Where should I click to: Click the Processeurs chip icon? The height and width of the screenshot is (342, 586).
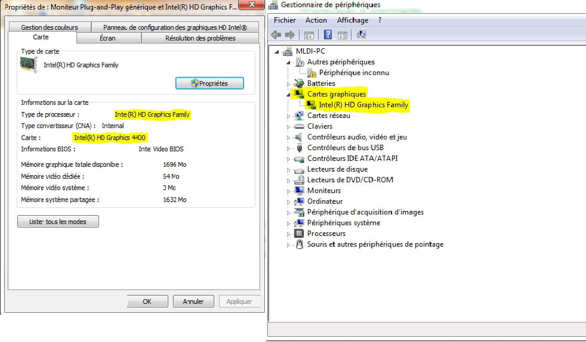click(x=299, y=234)
